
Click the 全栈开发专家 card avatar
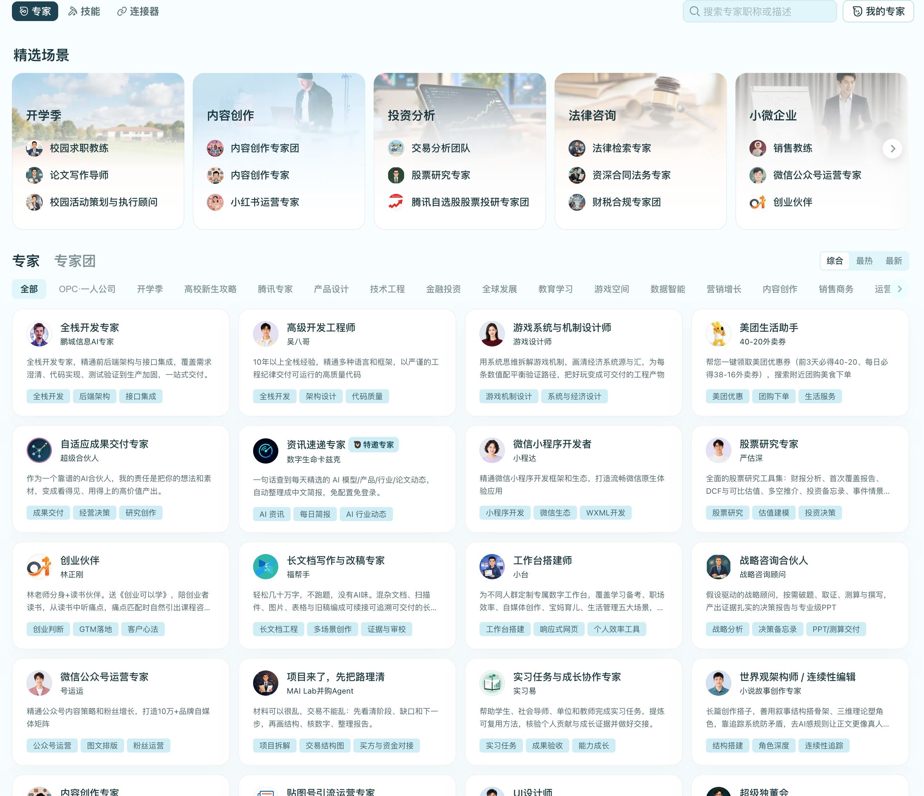click(x=39, y=334)
